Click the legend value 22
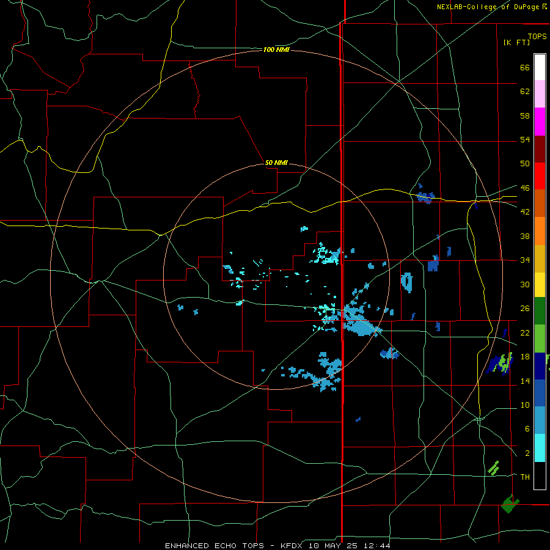The width and height of the screenshot is (550, 550). point(525,332)
